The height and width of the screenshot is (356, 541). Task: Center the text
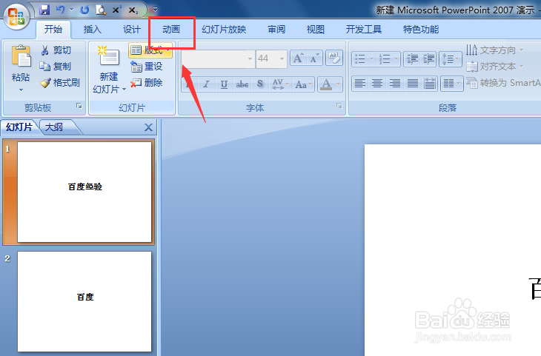(377, 84)
